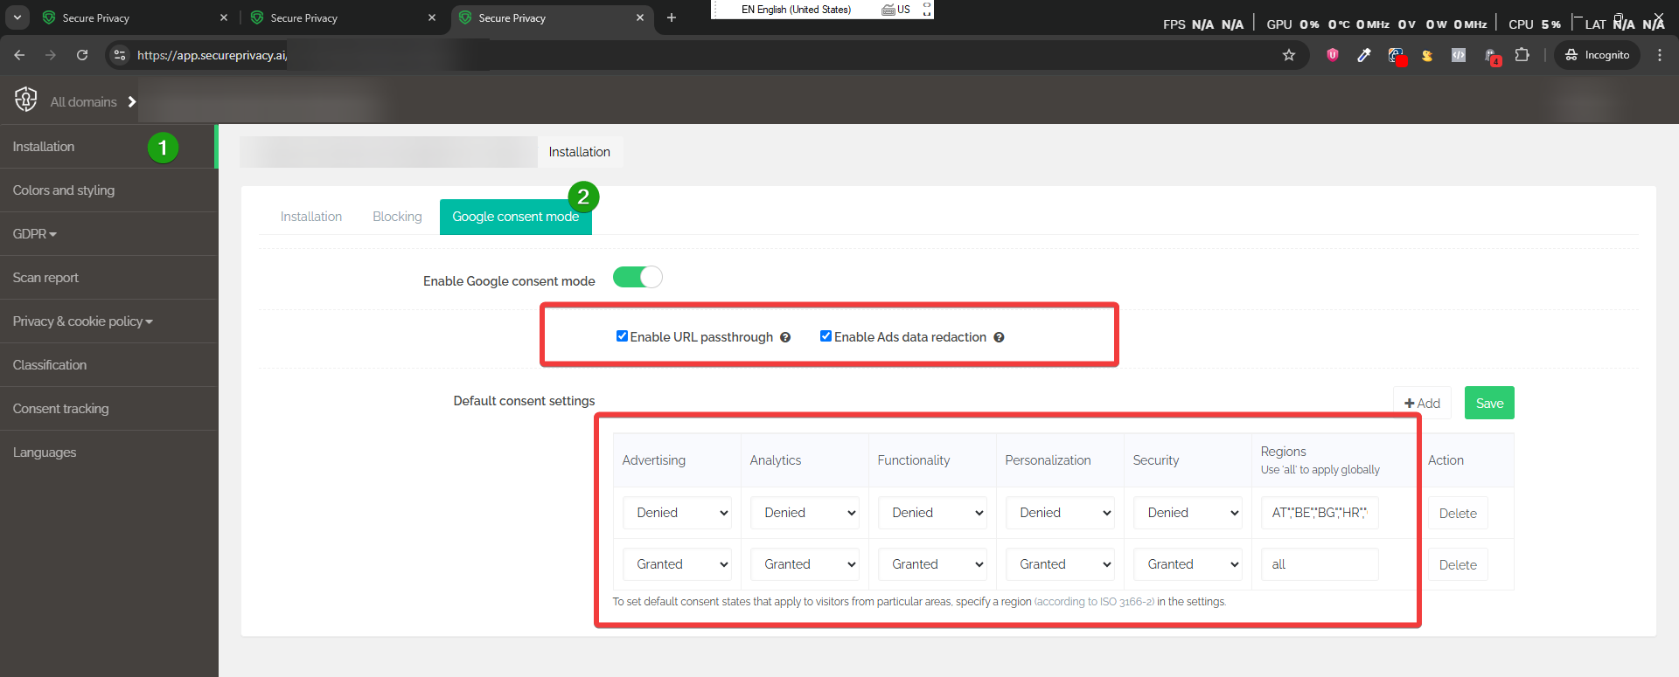The width and height of the screenshot is (1679, 677).
Task: Open Colors and styling in sidebar
Action: click(x=108, y=190)
